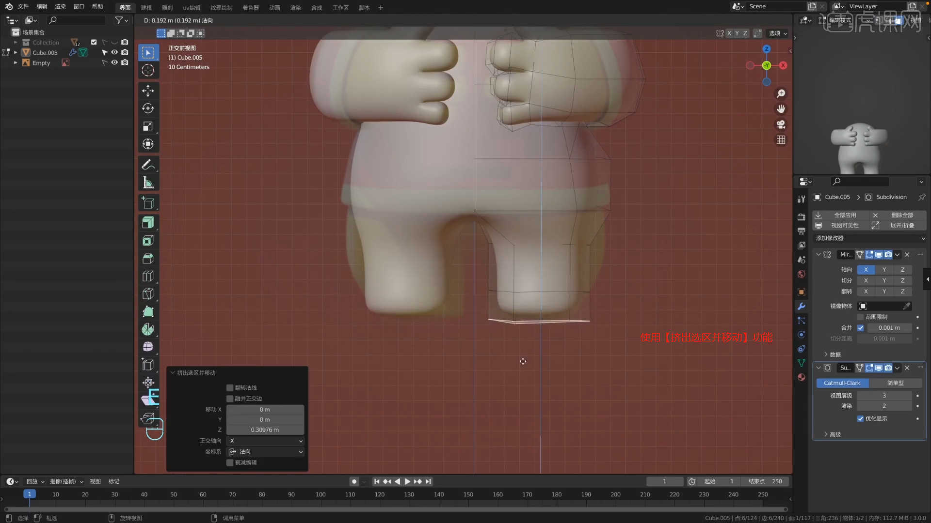Viewport: 931px width, 523px height.
Task: Click the Catmull-Clark button
Action: 842,383
